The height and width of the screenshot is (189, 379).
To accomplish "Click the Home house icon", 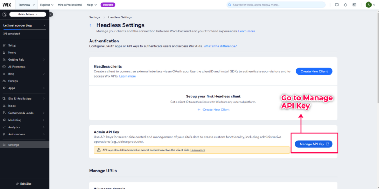I will pos(4,52).
